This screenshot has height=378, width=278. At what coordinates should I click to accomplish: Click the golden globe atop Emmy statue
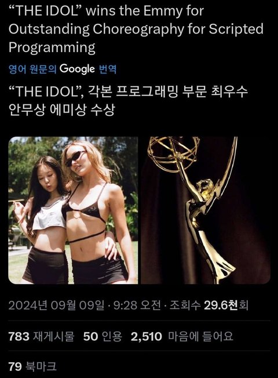tap(172, 154)
